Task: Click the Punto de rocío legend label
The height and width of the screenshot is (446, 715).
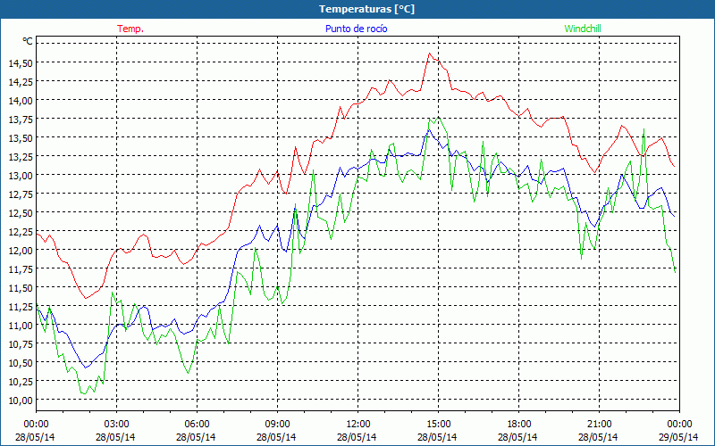Action: [356, 29]
